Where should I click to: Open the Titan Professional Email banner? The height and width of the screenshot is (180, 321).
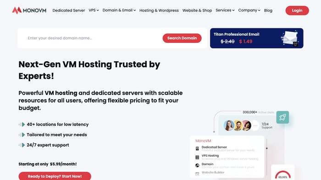pyautogui.click(x=256, y=38)
